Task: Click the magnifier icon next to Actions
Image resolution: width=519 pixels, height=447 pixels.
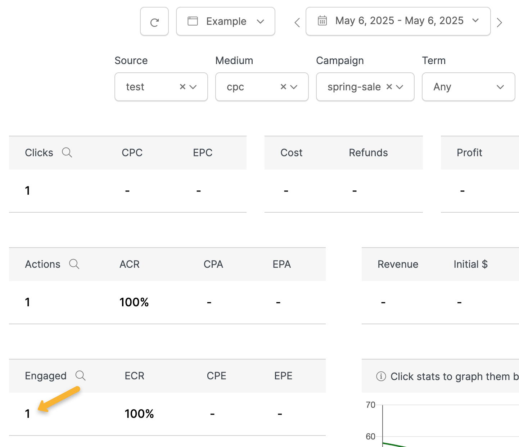Action: (74, 264)
